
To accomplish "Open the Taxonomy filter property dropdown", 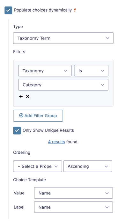I will coord(45,71).
